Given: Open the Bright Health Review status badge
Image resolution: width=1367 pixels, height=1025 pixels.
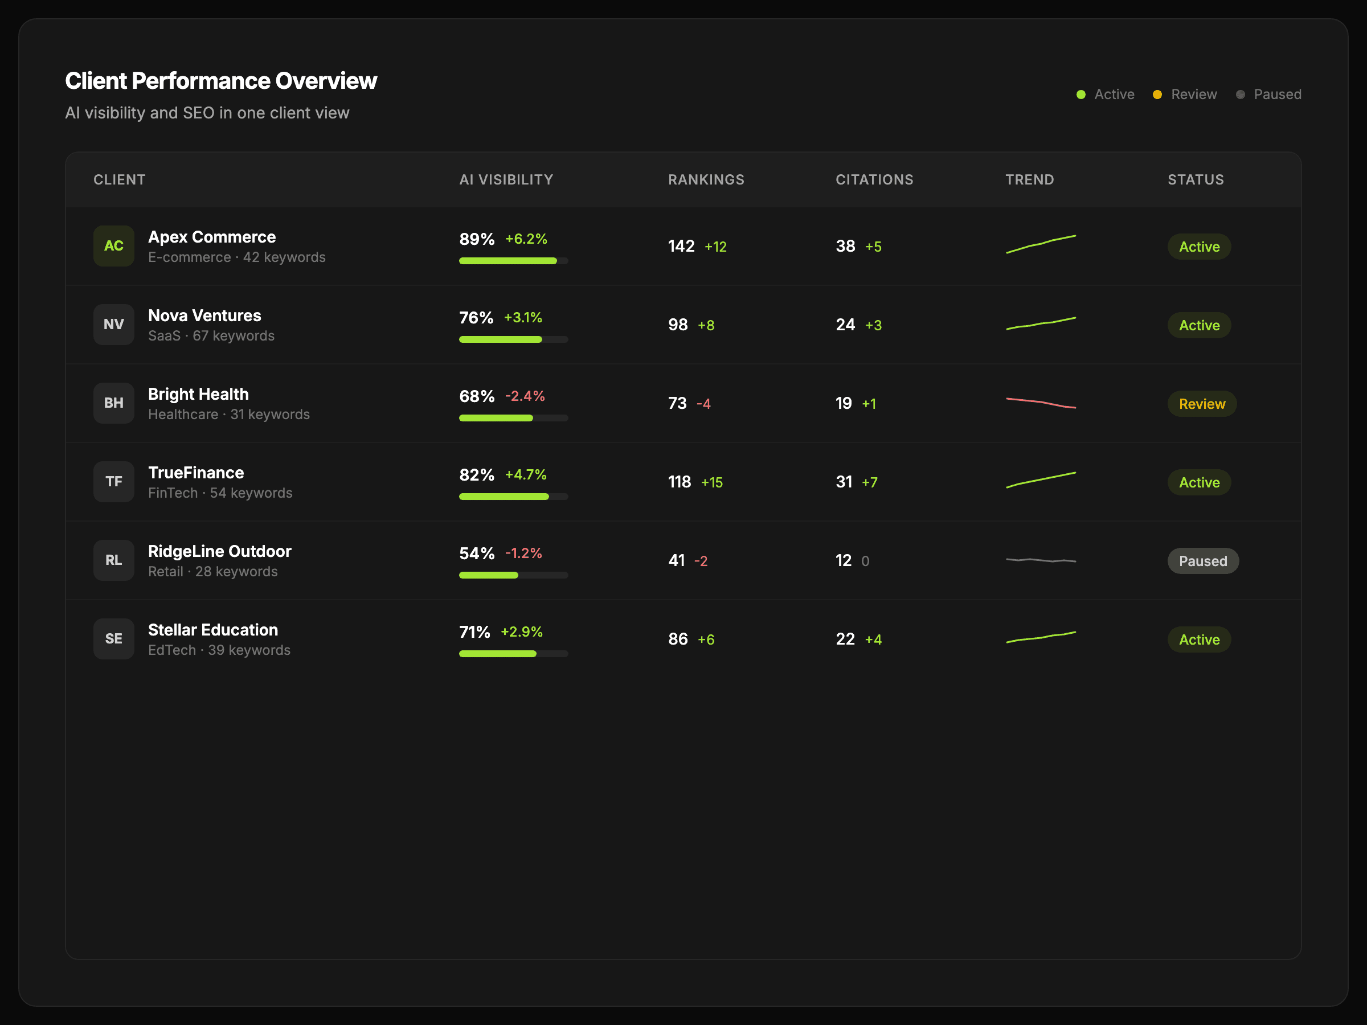Looking at the screenshot, I should (1201, 403).
